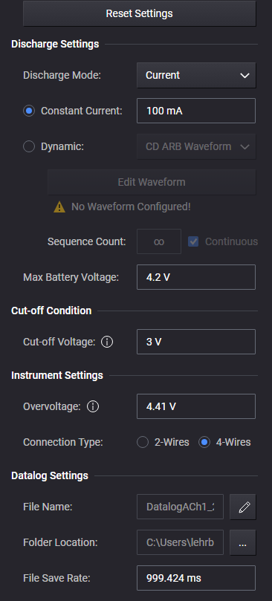Screen dimensions: 272x601
Task: Choose the 4-Wires connection type
Action: coord(204,442)
